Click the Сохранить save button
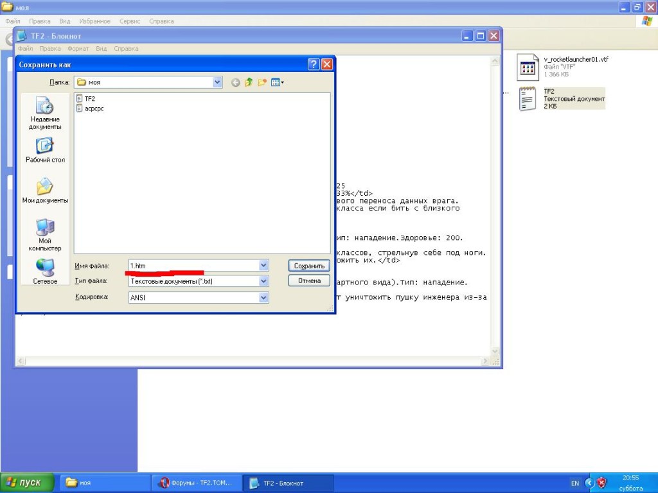 point(309,266)
